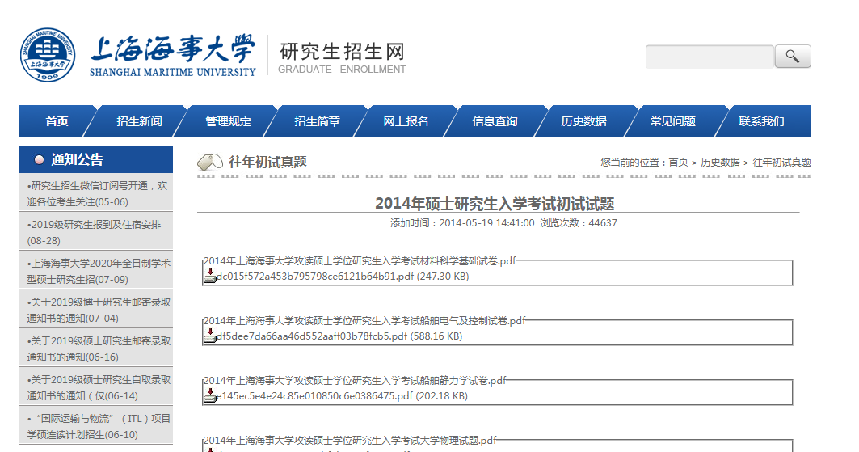Click the Shanghai Maritime University logo emblem
The height and width of the screenshot is (452, 859).
[47, 55]
